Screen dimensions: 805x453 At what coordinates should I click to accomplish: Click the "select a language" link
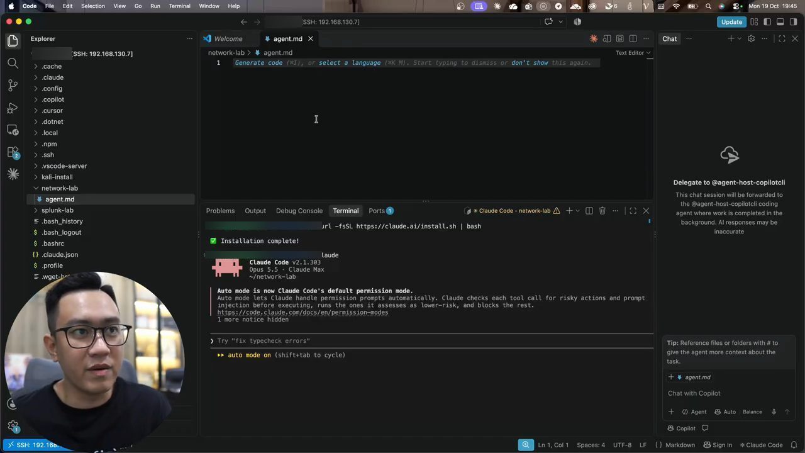(x=349, y=63)
